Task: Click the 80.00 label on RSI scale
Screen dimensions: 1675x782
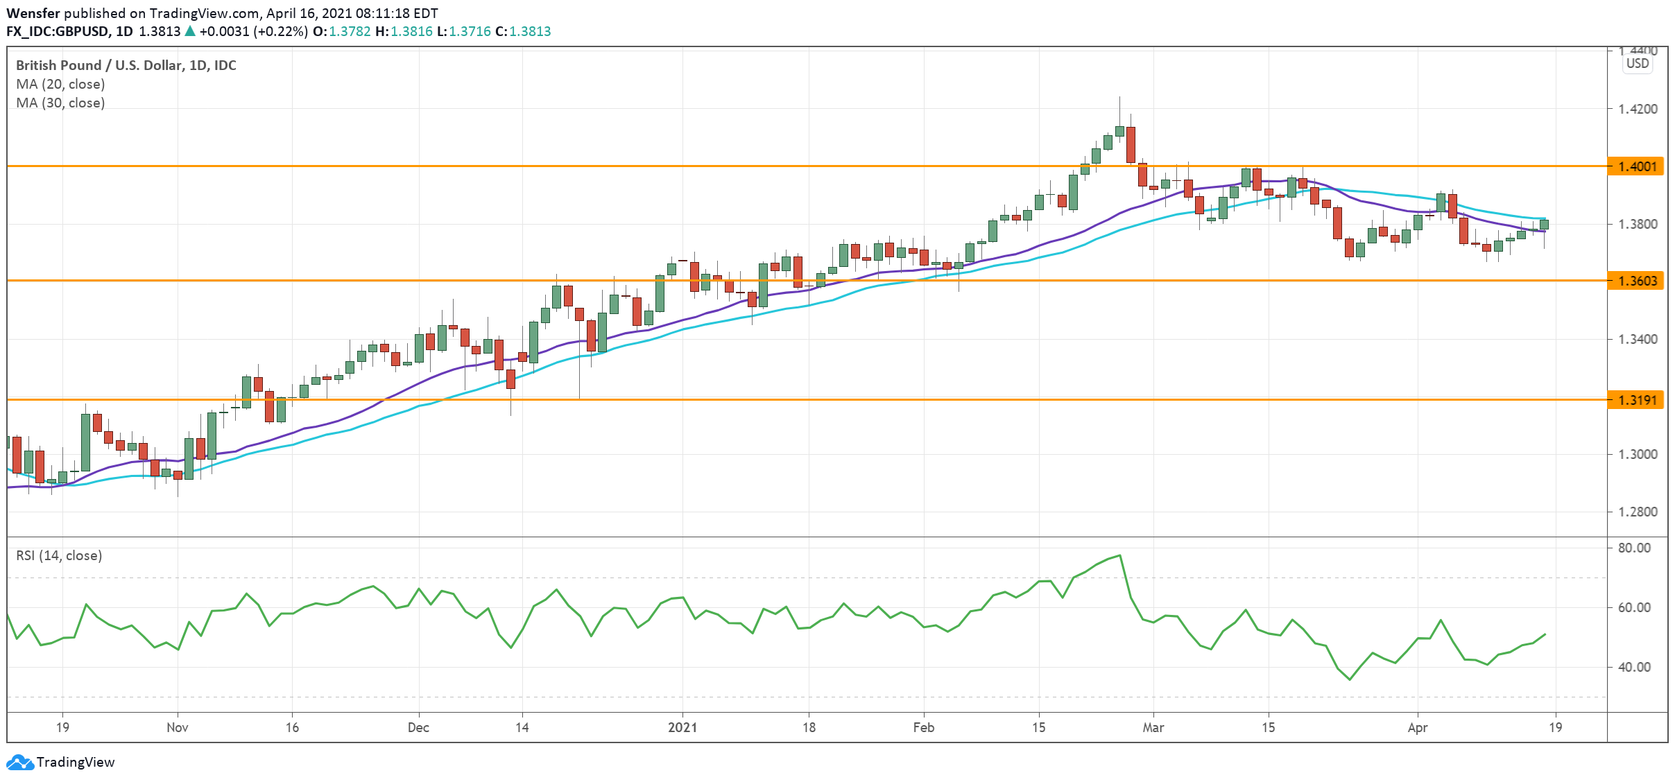Action: [1634, 548]
